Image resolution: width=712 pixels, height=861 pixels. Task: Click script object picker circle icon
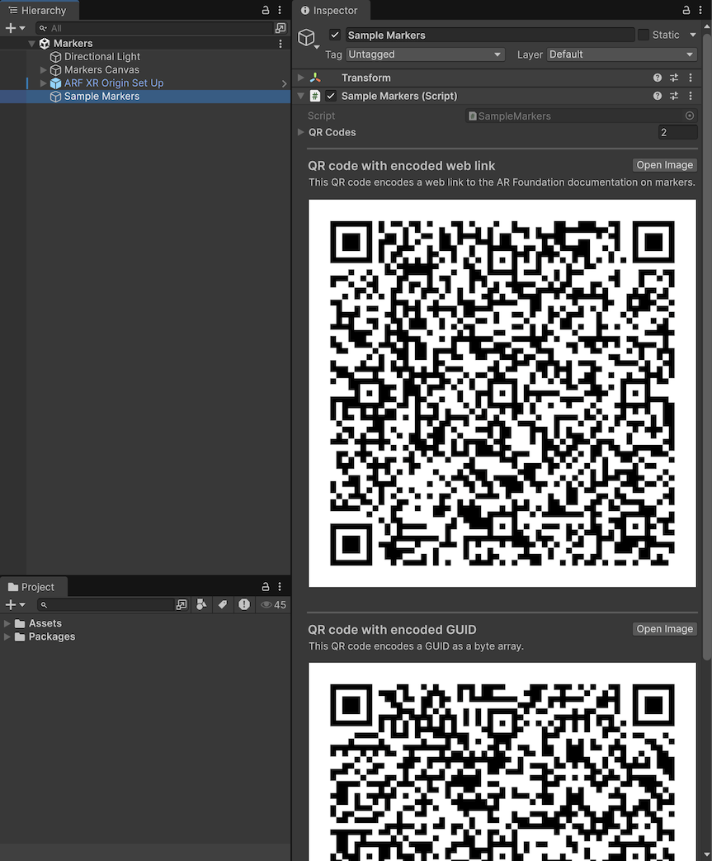coord(690,116)
